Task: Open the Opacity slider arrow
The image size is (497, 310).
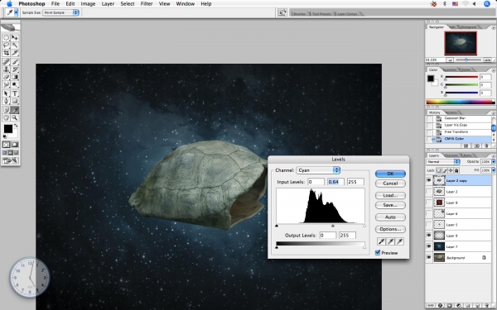Action: 493,162
